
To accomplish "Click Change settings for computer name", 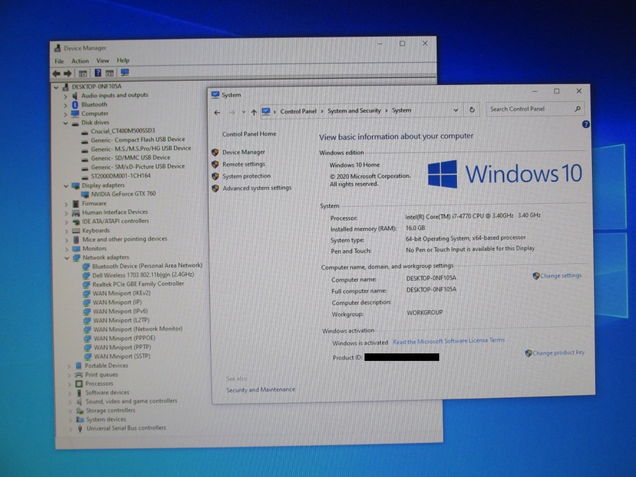I will pyautogui.click(x=561, y=276).
